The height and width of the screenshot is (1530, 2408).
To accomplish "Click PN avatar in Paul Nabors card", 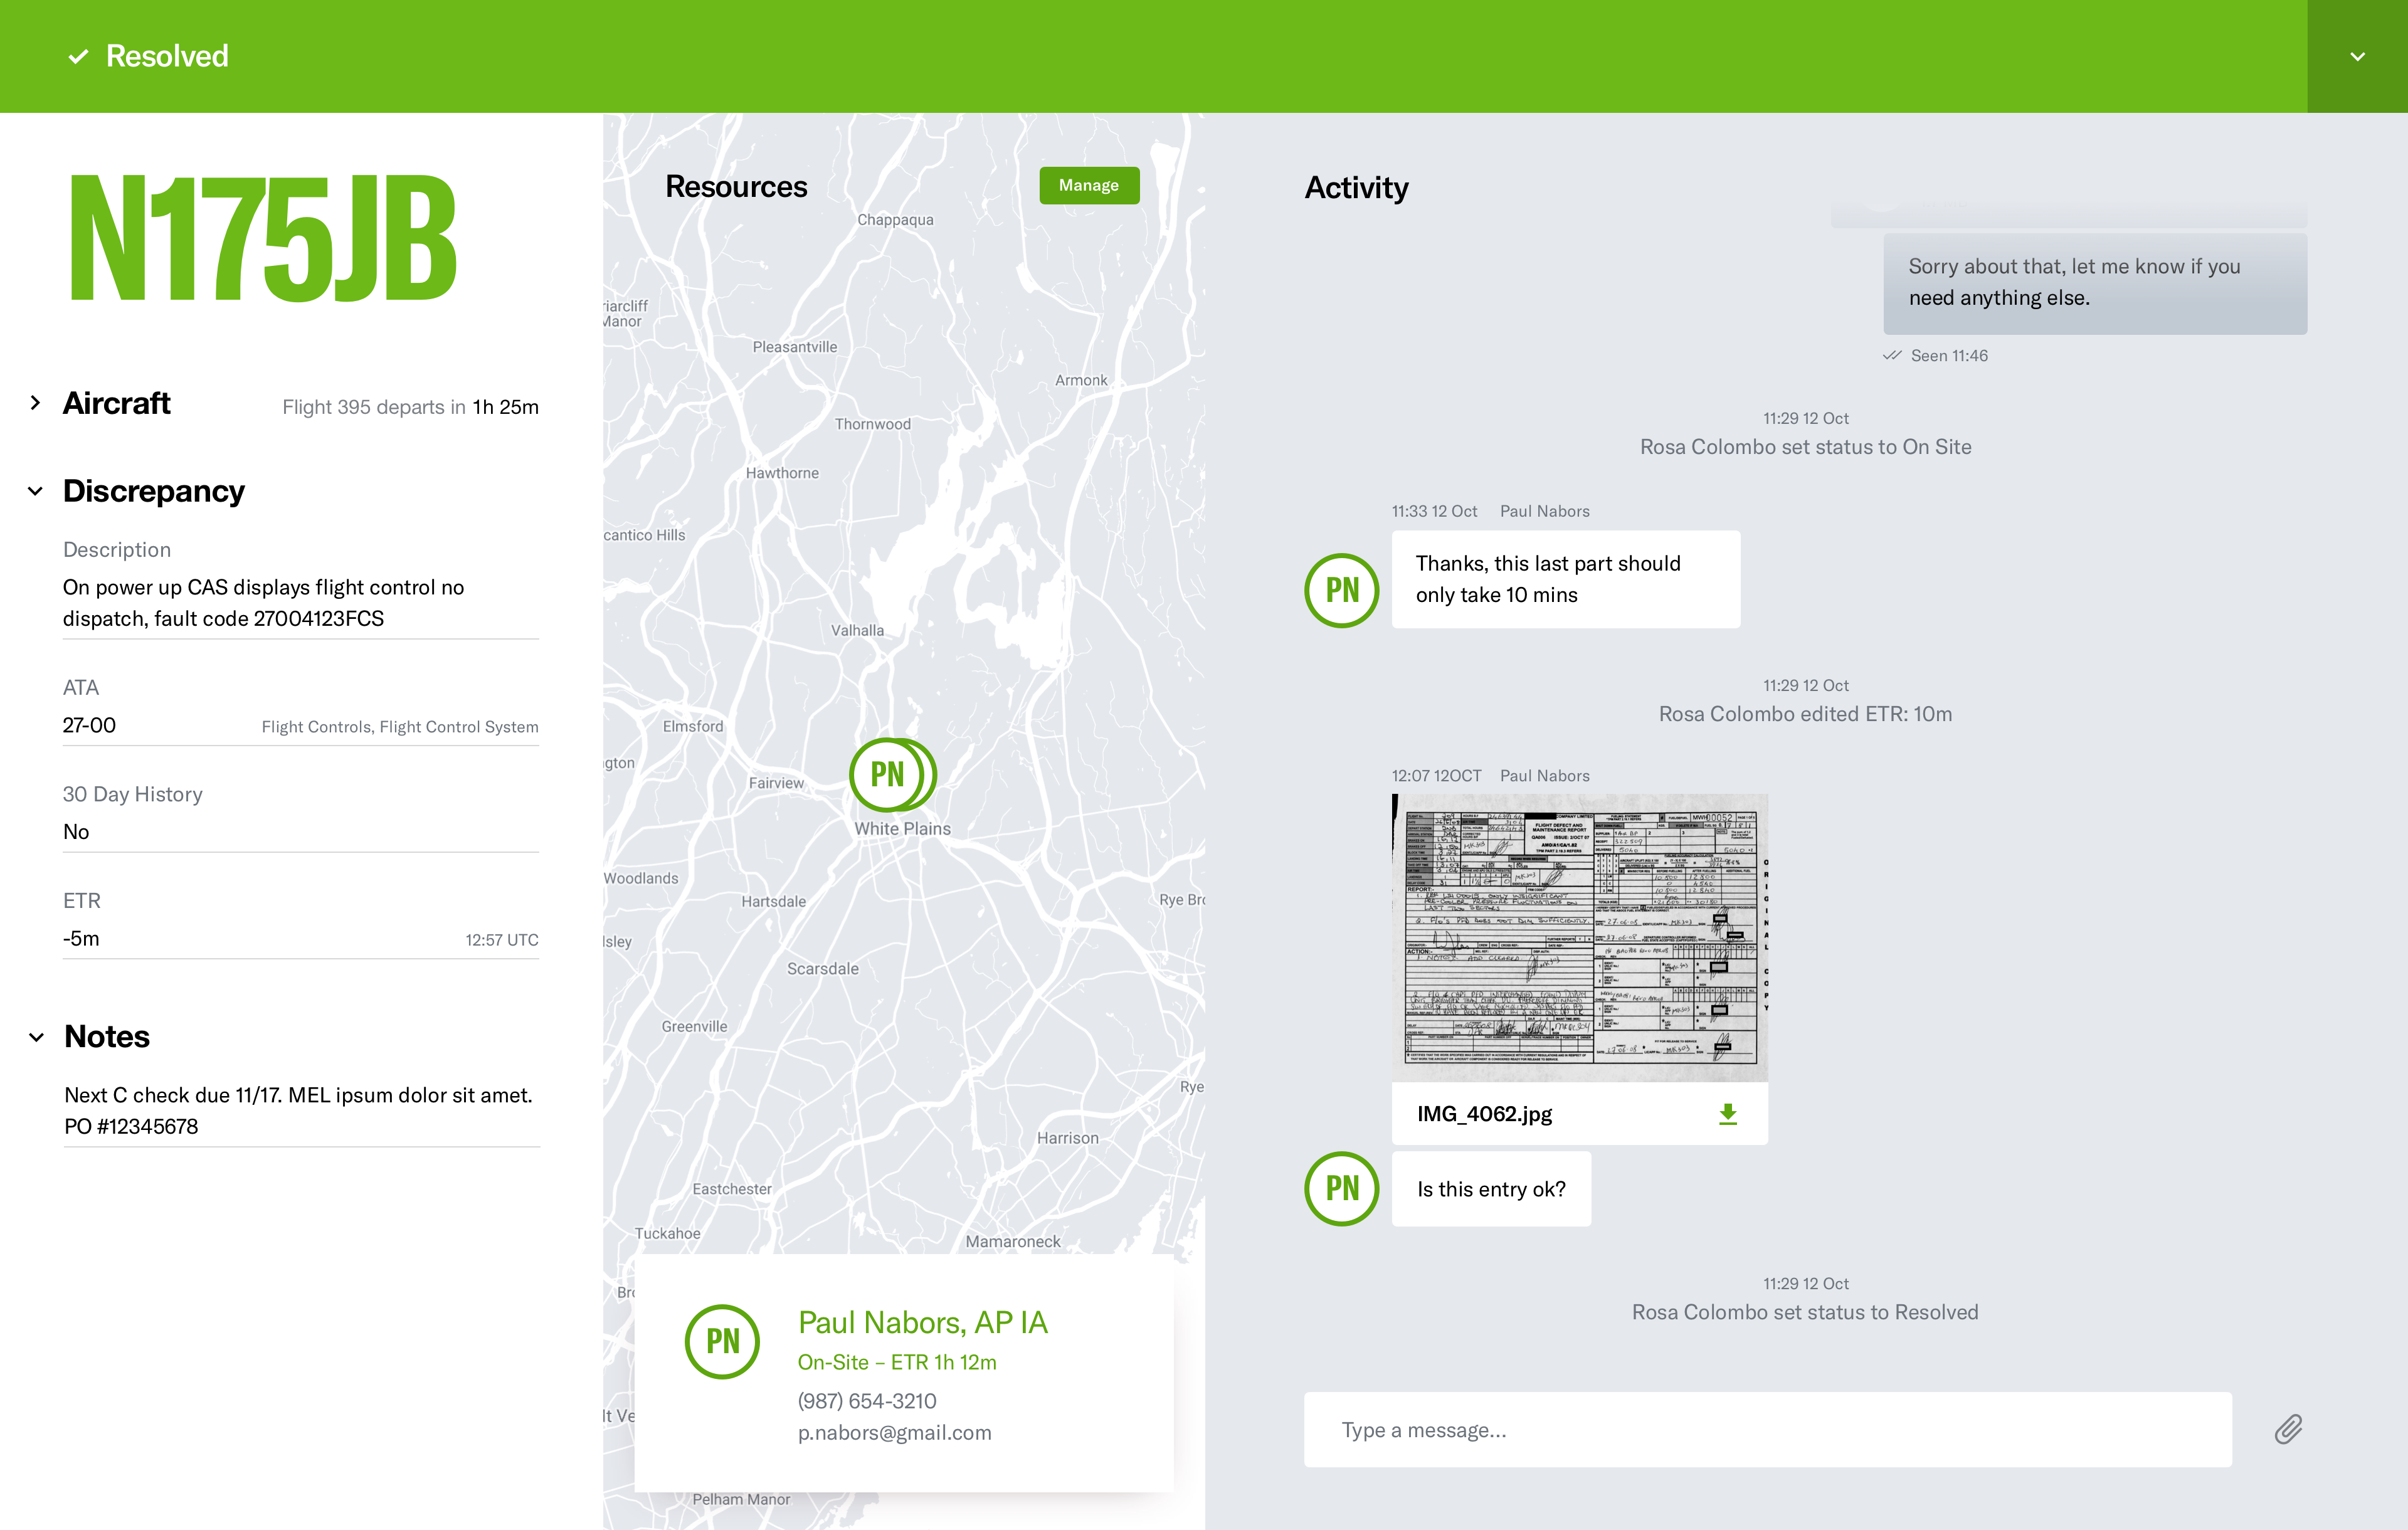I will click(722, 1341).
